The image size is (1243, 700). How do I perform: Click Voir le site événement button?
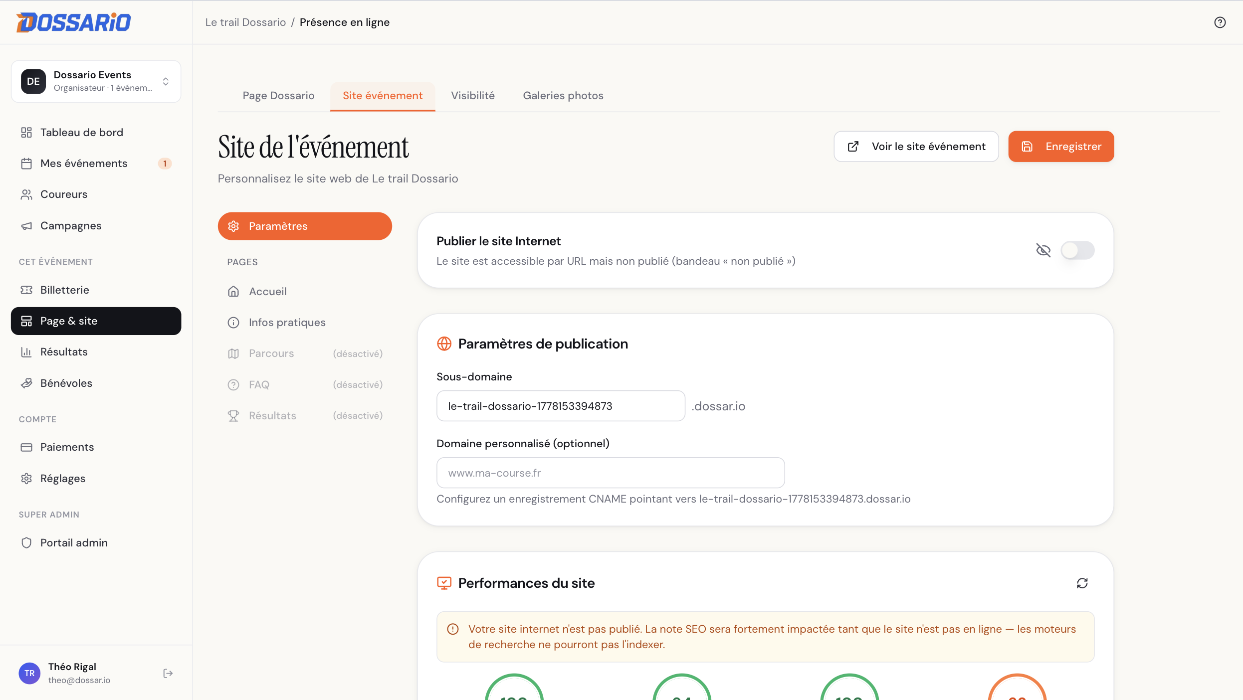916,147
